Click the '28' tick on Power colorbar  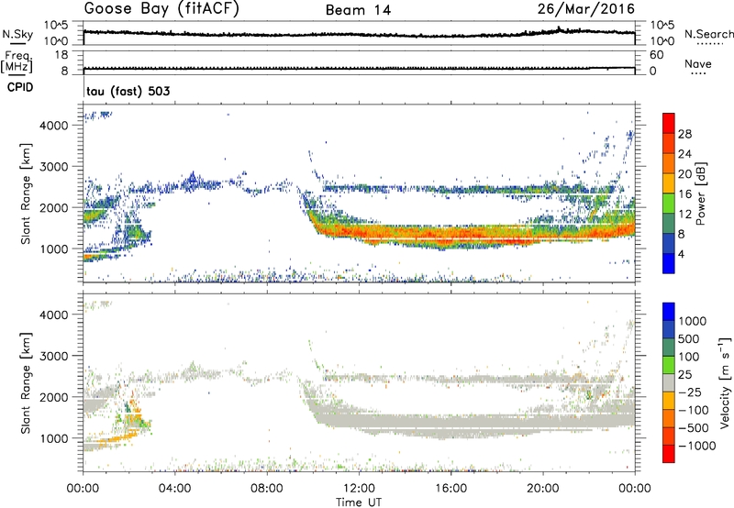684,134
